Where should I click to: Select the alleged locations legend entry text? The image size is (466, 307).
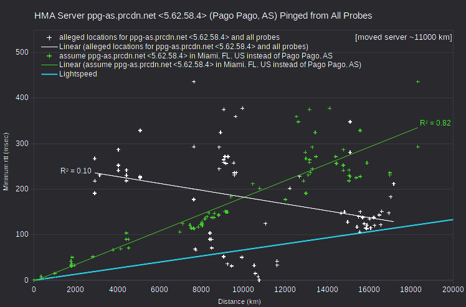coord(169,37)
